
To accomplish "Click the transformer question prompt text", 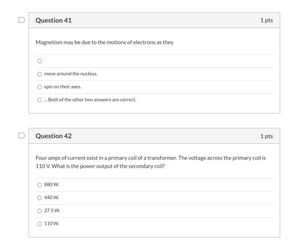I will [x=151, y=162].
